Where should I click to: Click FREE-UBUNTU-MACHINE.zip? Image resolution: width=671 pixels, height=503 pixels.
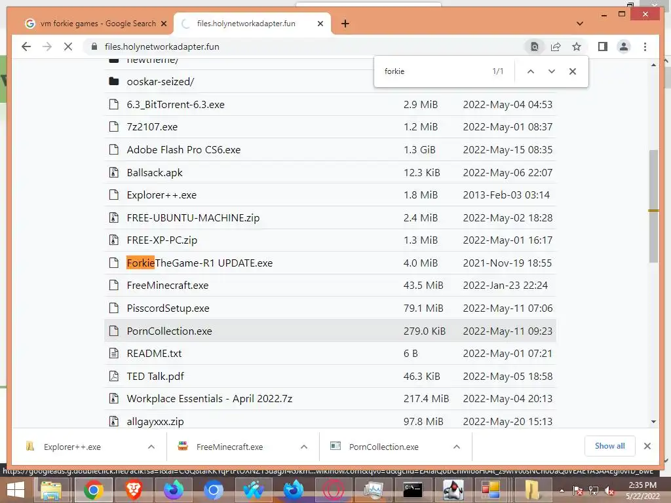coord(193,217)
